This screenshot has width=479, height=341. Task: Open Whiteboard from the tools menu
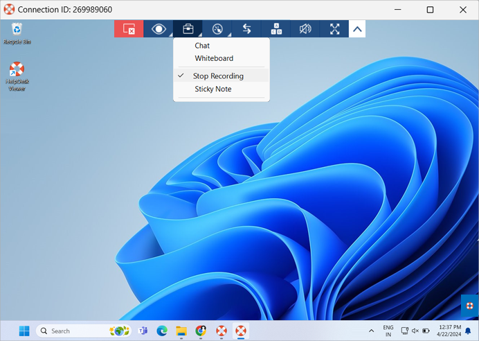coord(214,59)
